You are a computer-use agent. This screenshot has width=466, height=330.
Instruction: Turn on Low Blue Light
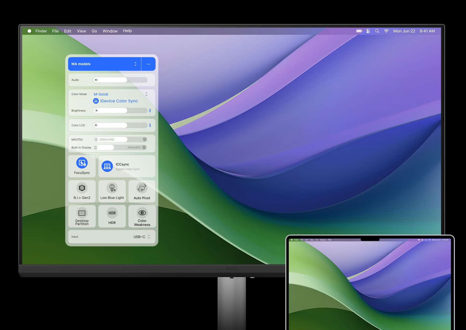tap(112, 191)
